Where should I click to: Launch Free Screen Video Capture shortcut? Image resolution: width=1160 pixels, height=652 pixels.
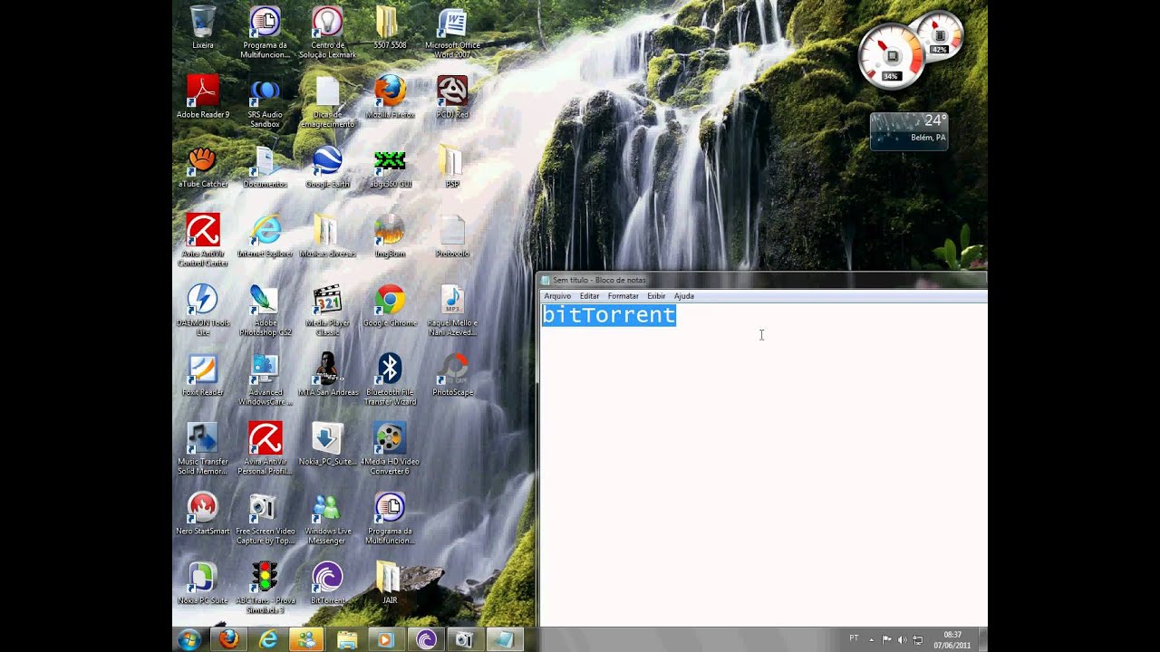tap(265, 519)
